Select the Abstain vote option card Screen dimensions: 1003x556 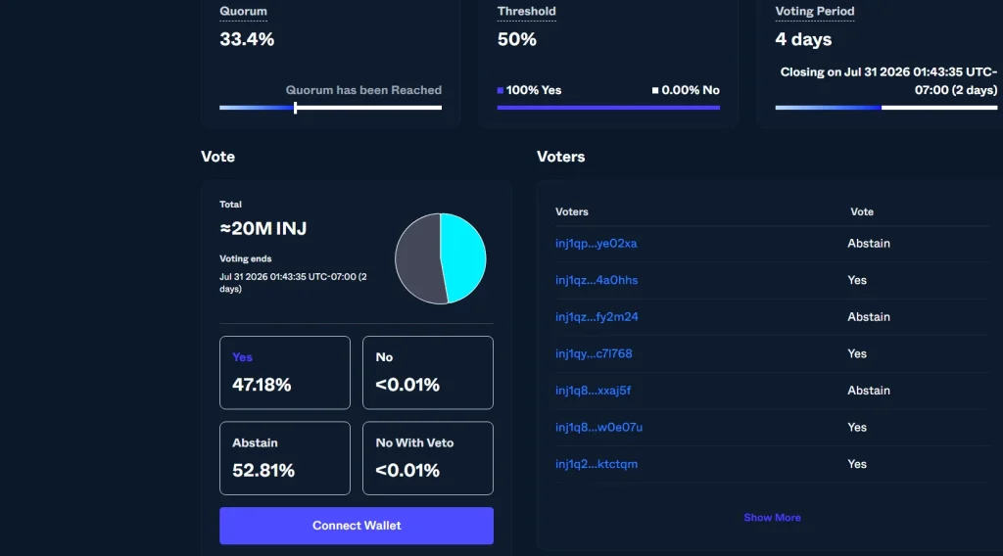[285, 458]
